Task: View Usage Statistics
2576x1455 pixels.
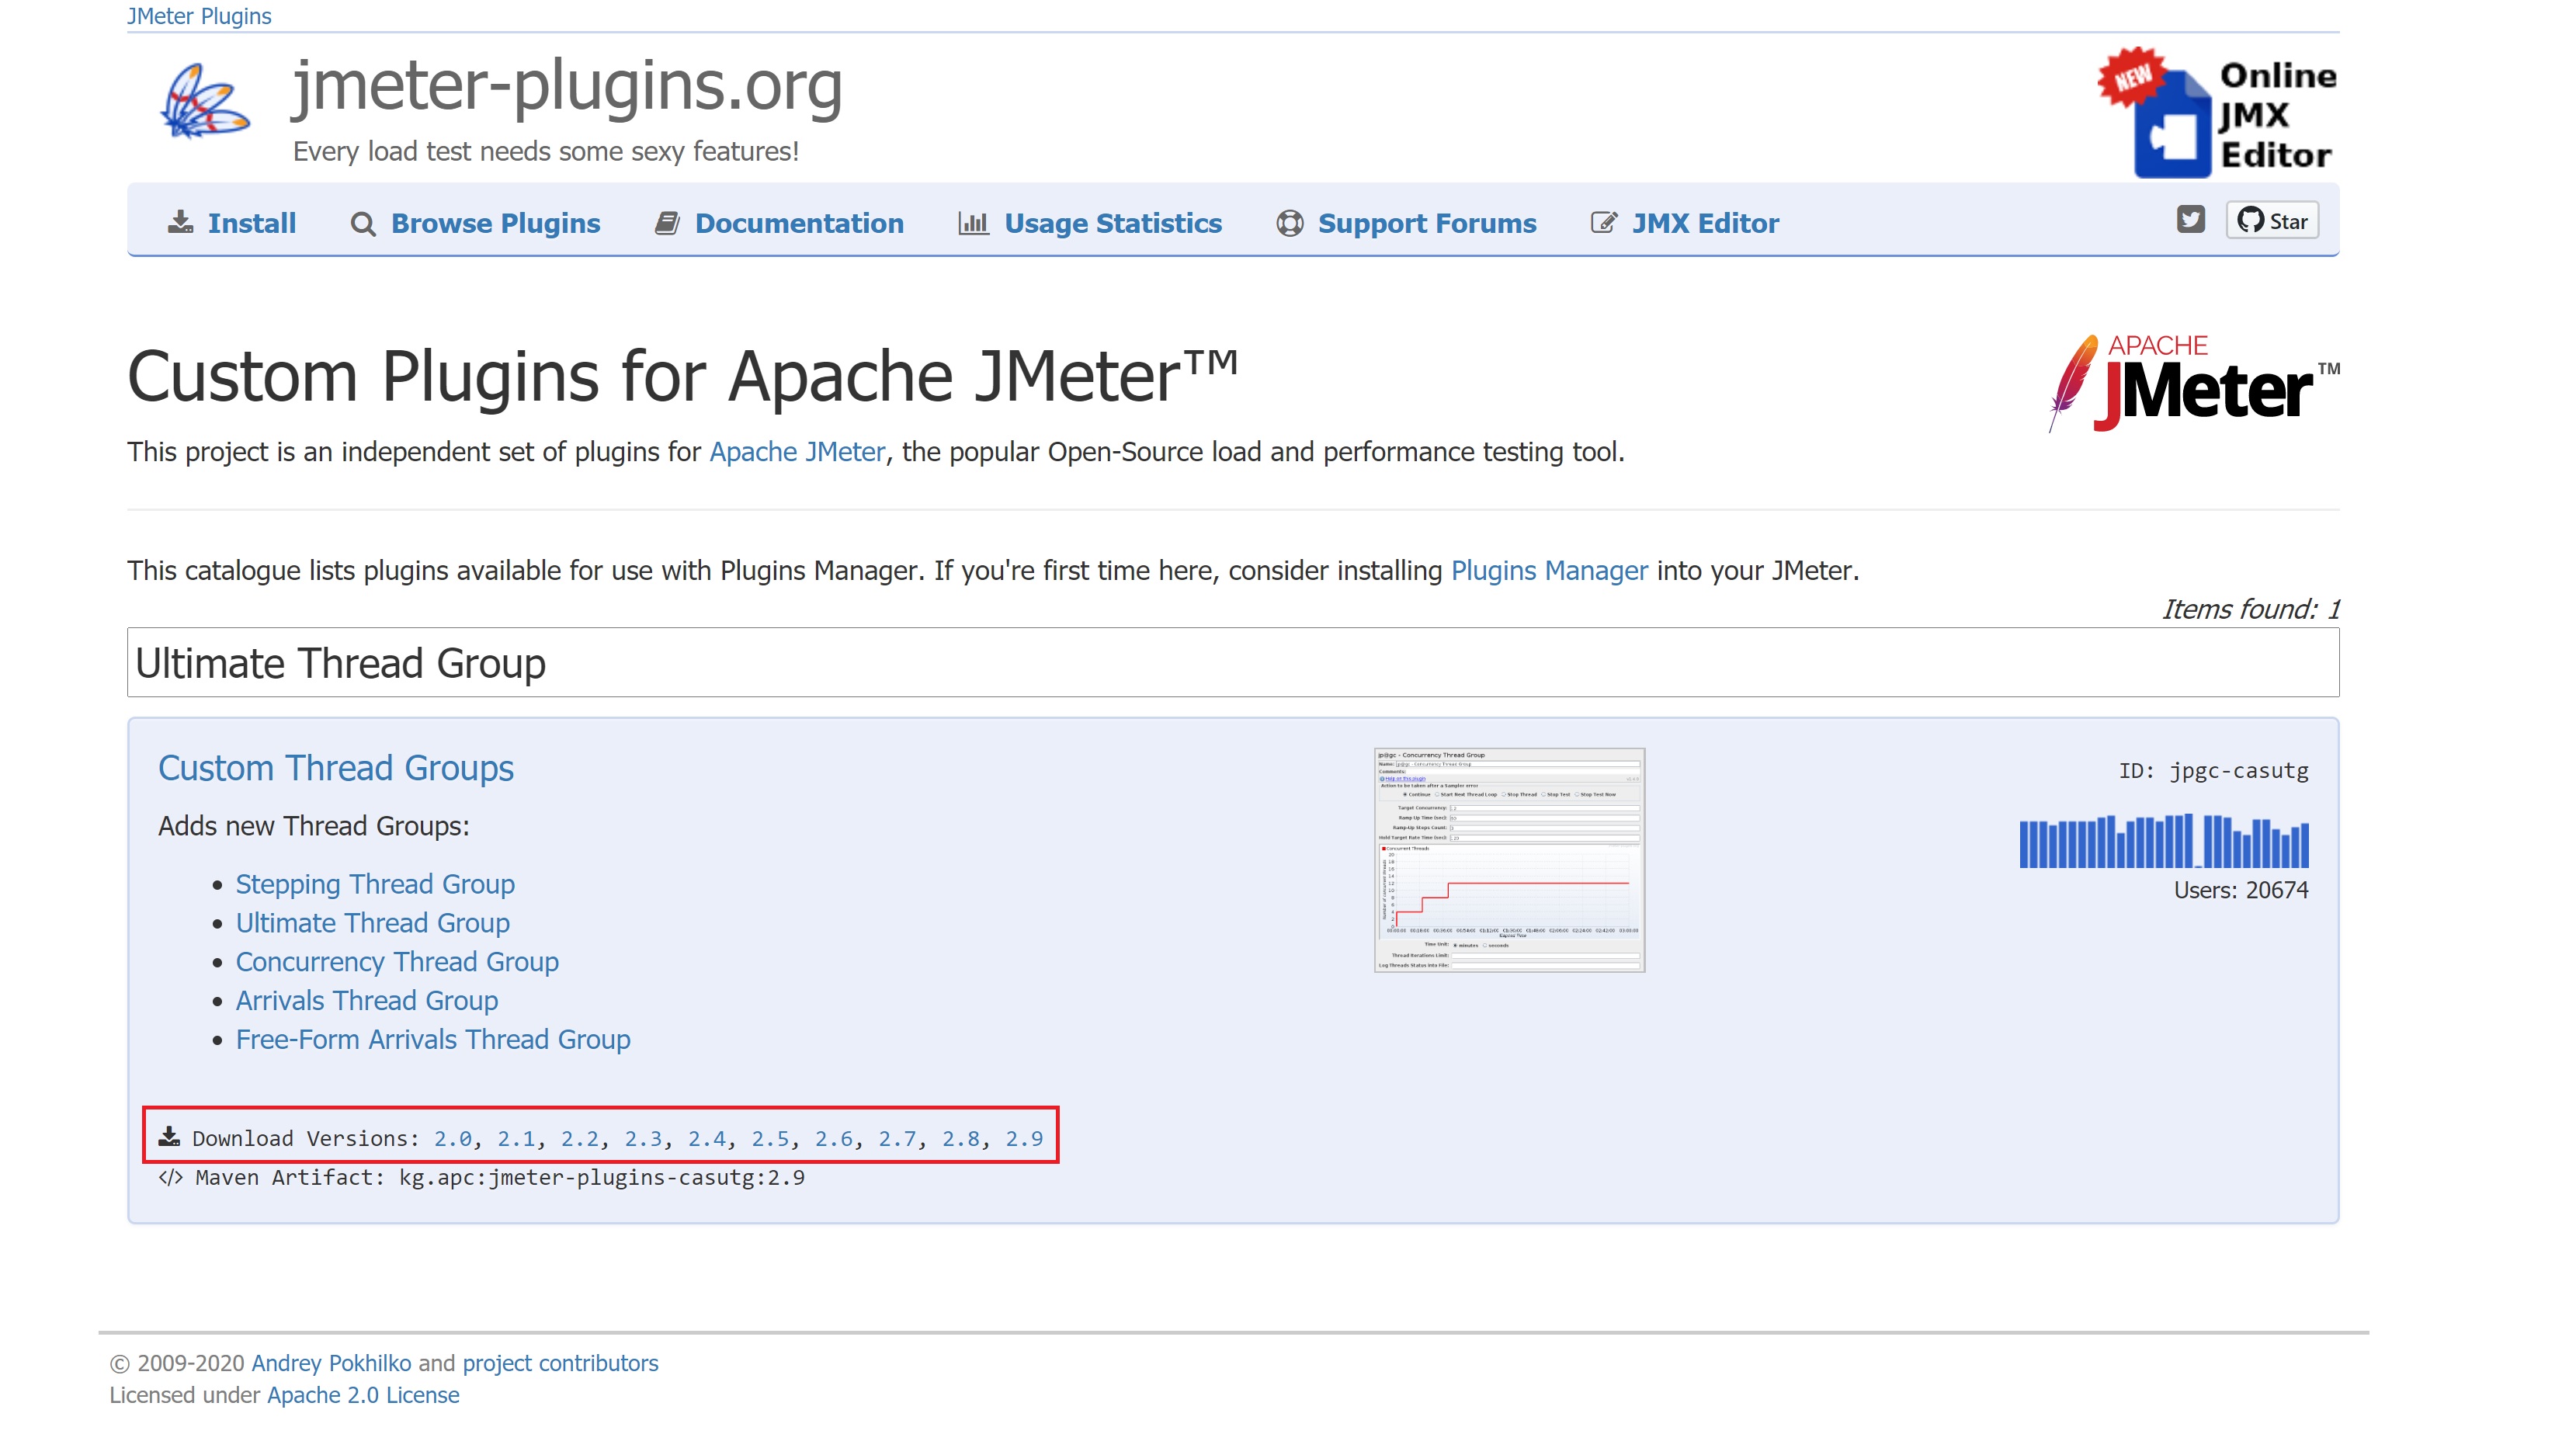Action: pyautogui.click(x=1112, y=223)
